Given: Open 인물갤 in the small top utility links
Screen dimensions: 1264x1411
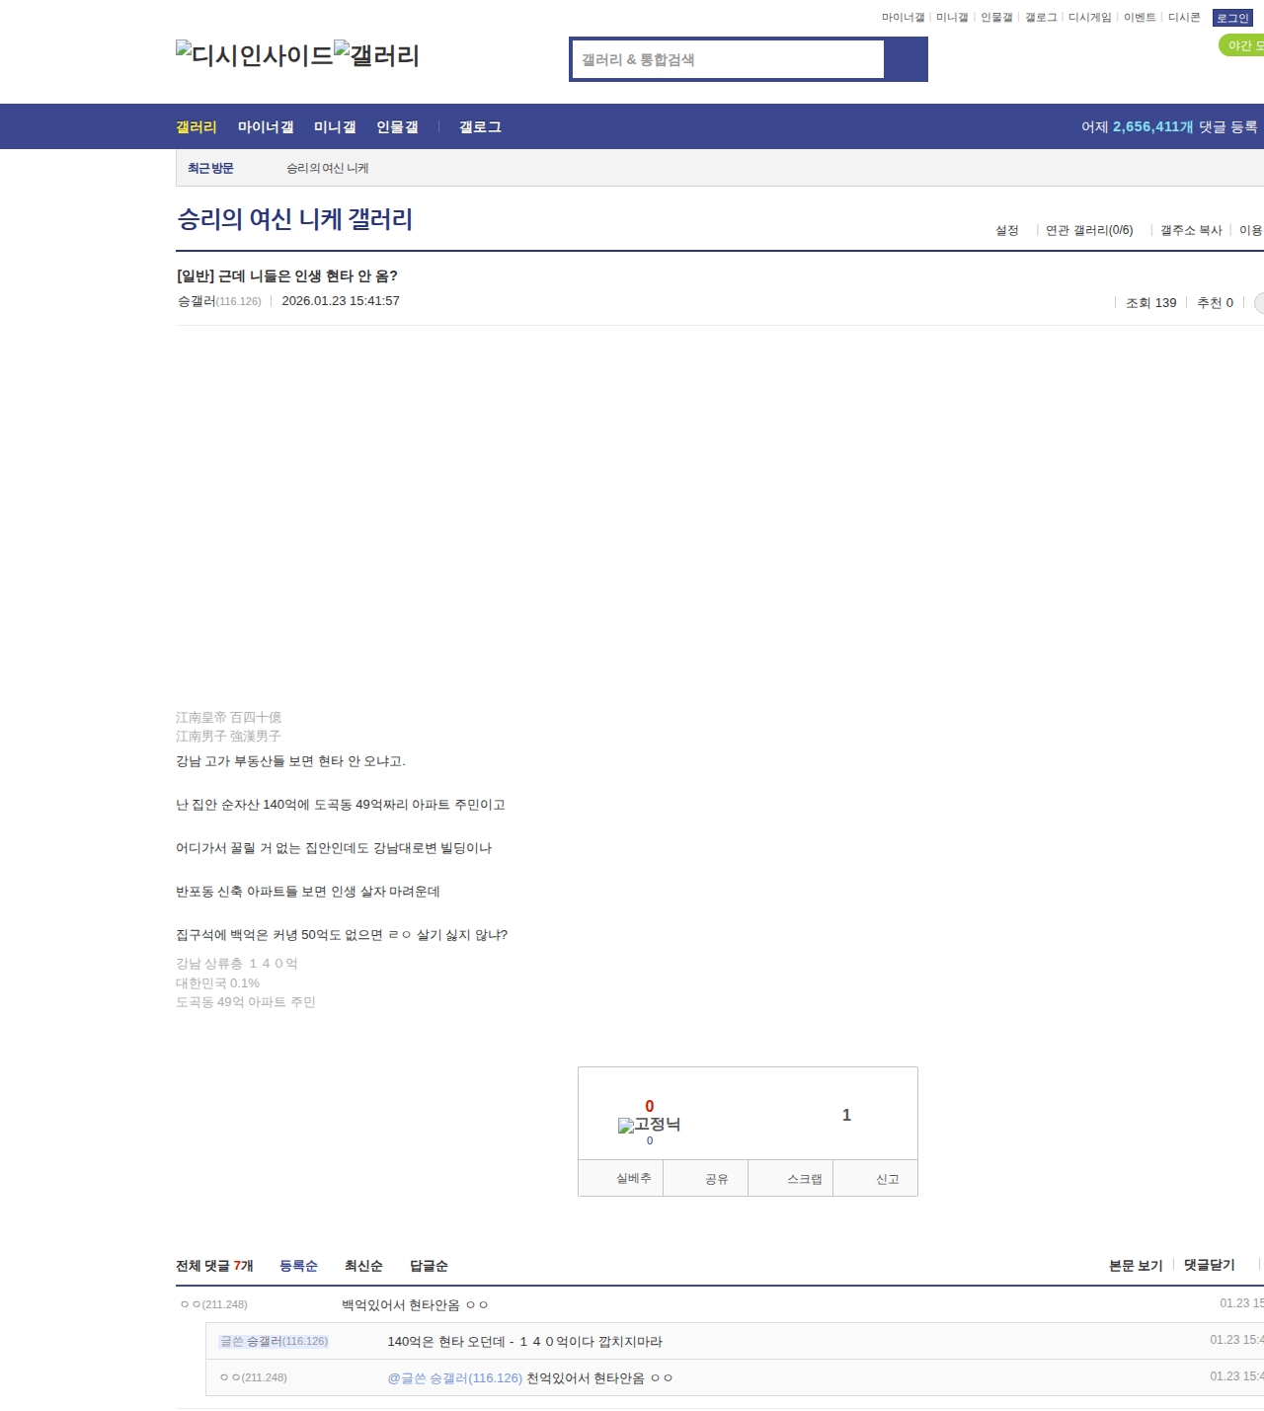Looking at the screenshot, I should pyautogui.click(x=996, y=18).
